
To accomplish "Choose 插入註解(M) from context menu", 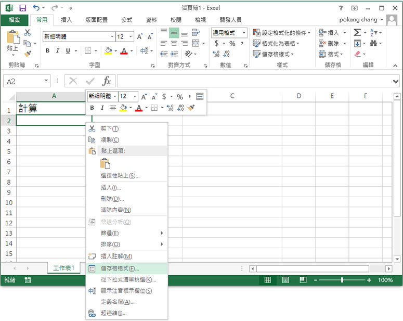I will click(x=127, y=256).
